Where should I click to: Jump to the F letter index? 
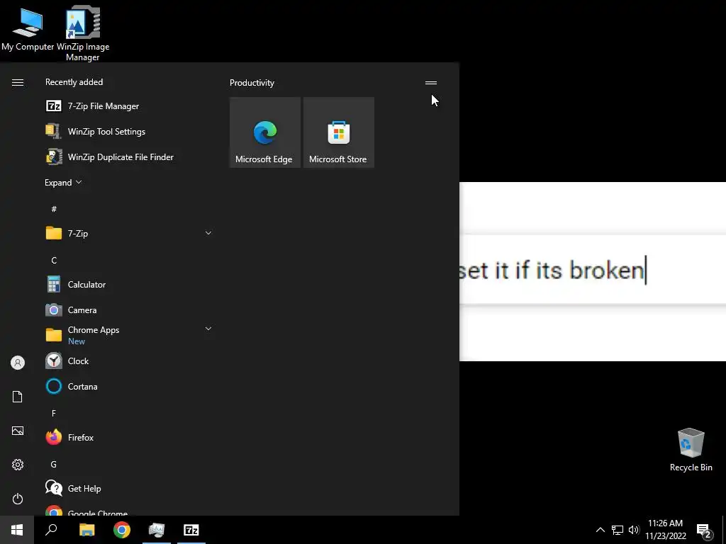click(x=54, y=413)
